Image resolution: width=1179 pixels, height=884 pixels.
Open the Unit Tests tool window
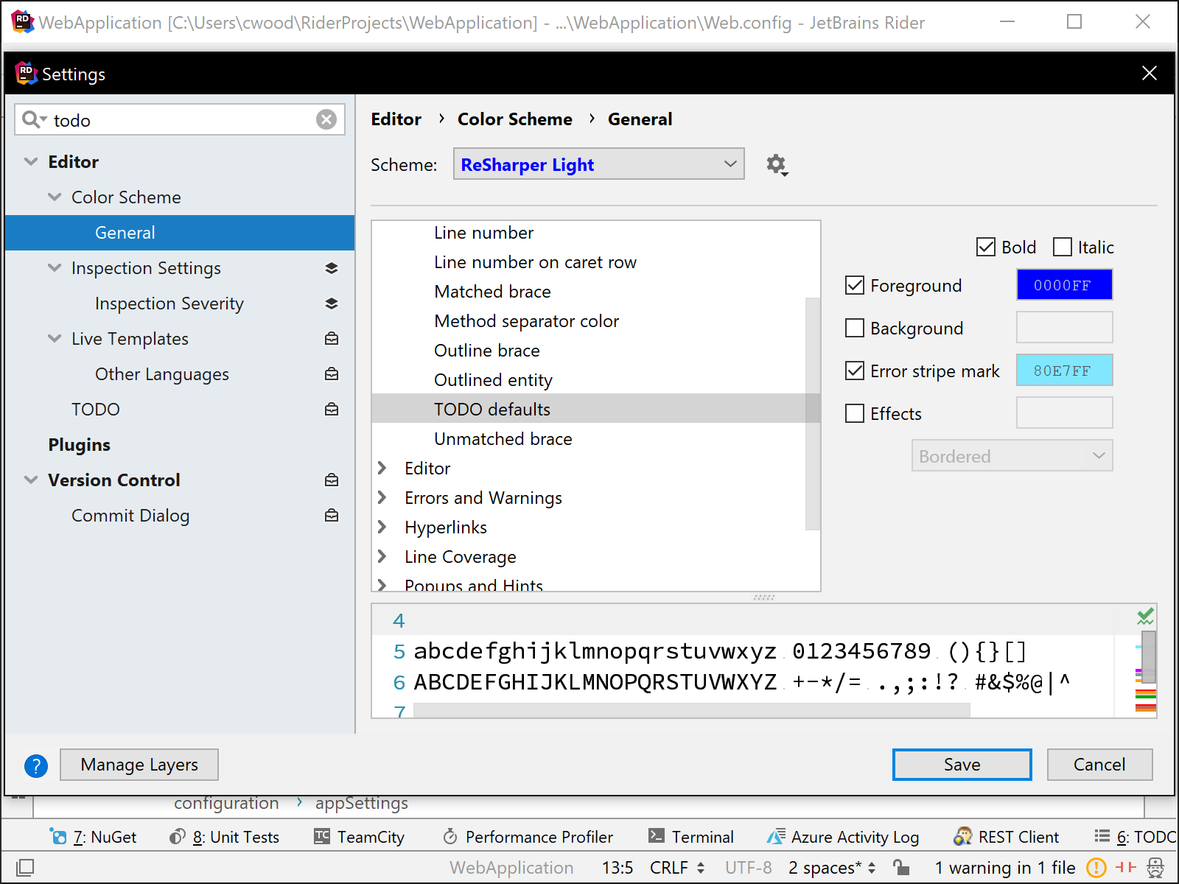[x=224, y=837]
